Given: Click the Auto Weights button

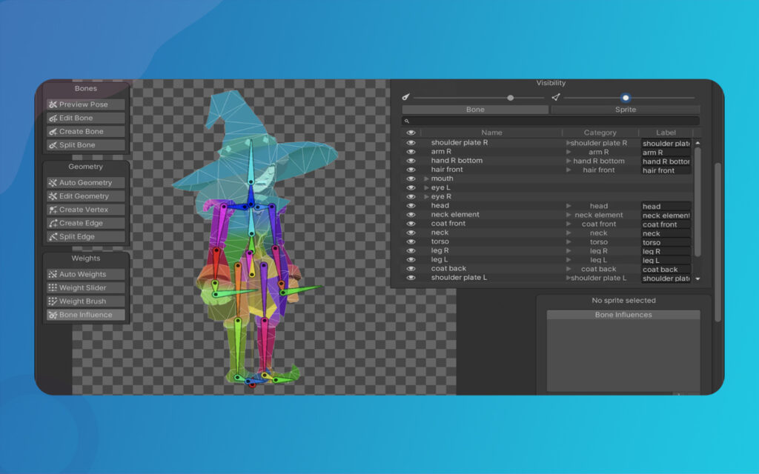Looking at the screenshot, I should tap(85, 274).
